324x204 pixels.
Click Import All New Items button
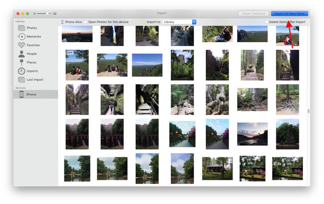pyautogui.click(x=289, y=14)
